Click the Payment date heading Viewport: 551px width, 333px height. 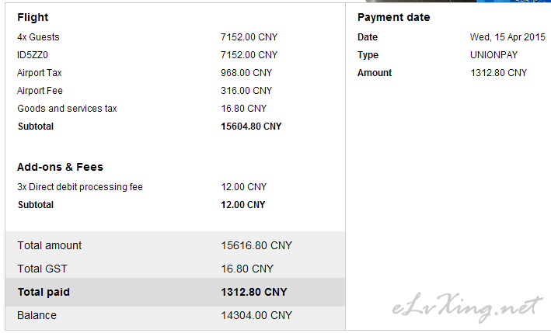pyautogui.click(x=393, y=17)
